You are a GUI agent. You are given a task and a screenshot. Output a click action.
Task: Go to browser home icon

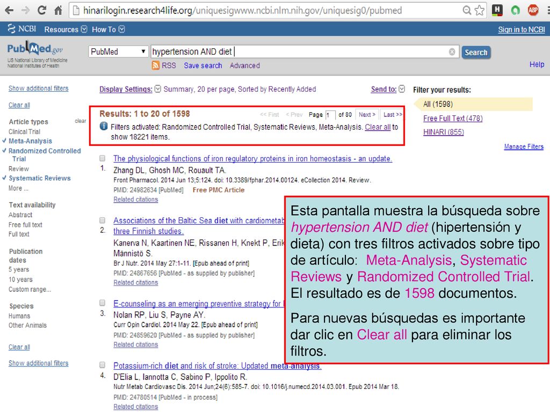pos(58,11)
